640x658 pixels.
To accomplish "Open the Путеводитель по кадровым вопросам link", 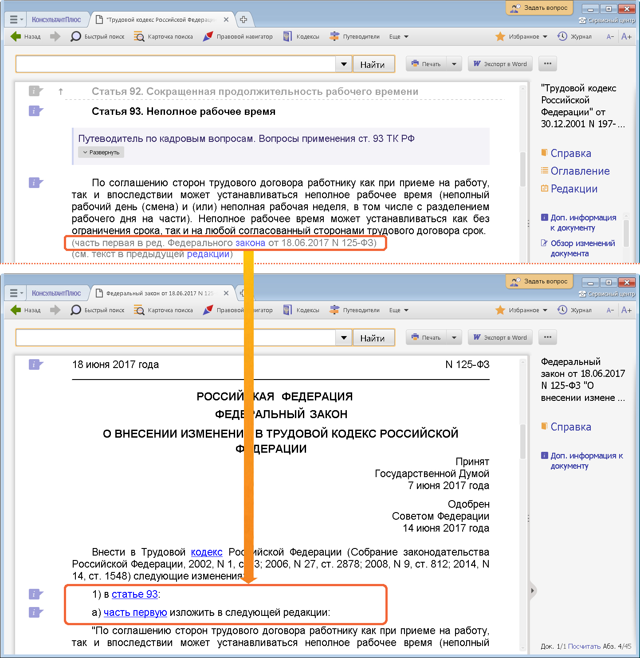I will tap(246, 138).
